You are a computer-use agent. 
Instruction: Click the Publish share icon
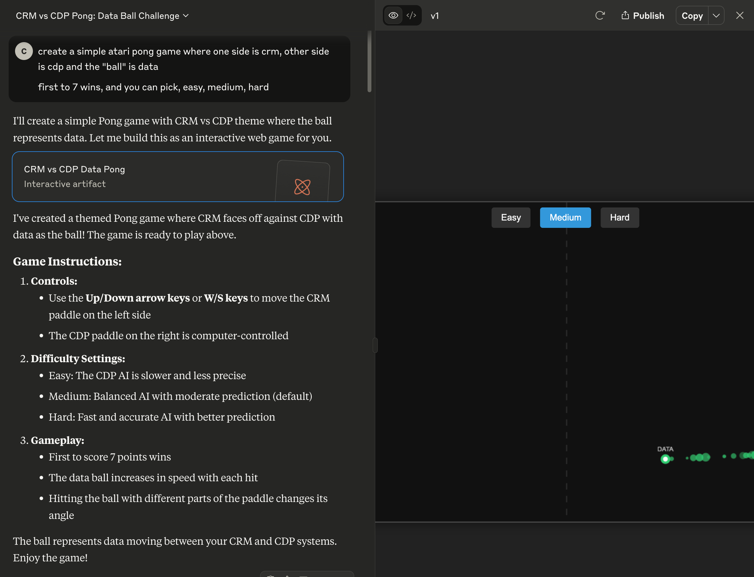pyautogui.click(x=625, y=15)
